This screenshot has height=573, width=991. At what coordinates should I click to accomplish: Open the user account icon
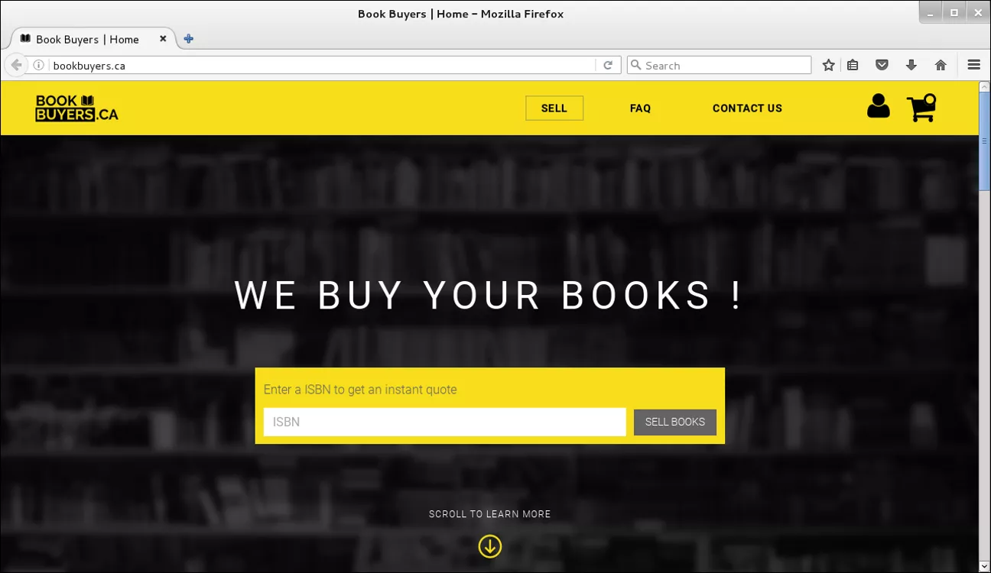pyautogui.click(x=878, y=106)
